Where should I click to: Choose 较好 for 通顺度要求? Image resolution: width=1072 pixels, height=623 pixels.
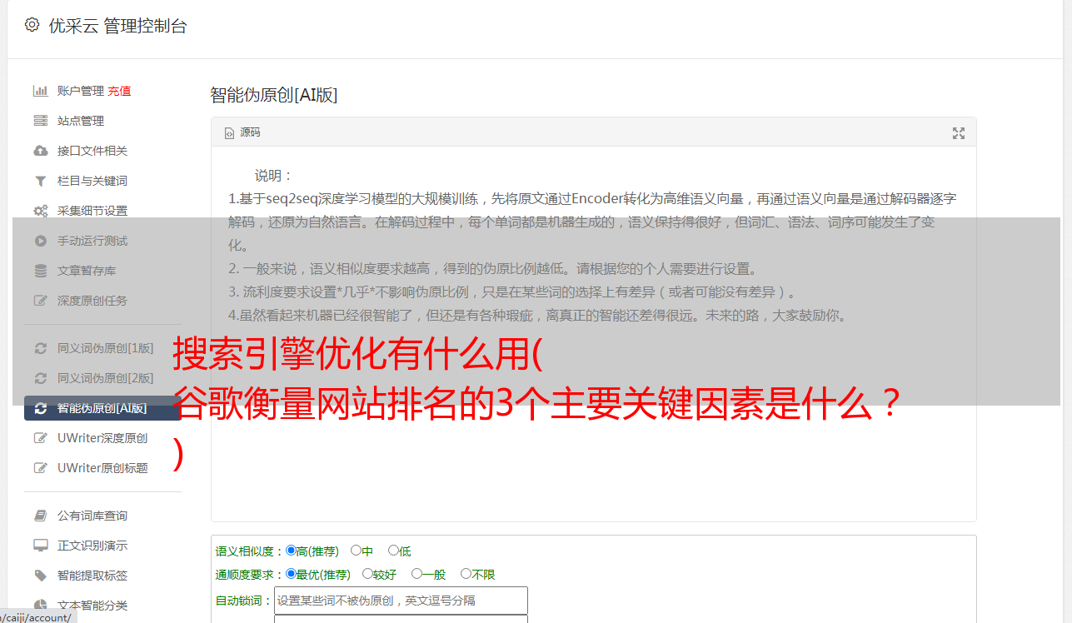tap(367, 574)
